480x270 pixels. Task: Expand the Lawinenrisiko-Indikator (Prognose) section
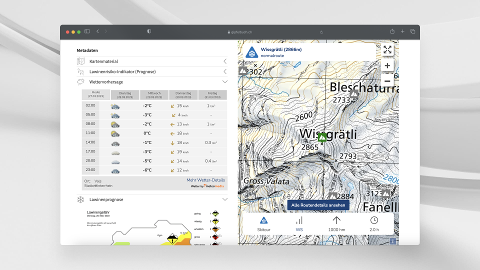(224, 71)
